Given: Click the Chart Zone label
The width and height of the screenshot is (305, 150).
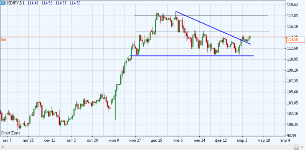Looking at the screenshot, I should point(10,133).
